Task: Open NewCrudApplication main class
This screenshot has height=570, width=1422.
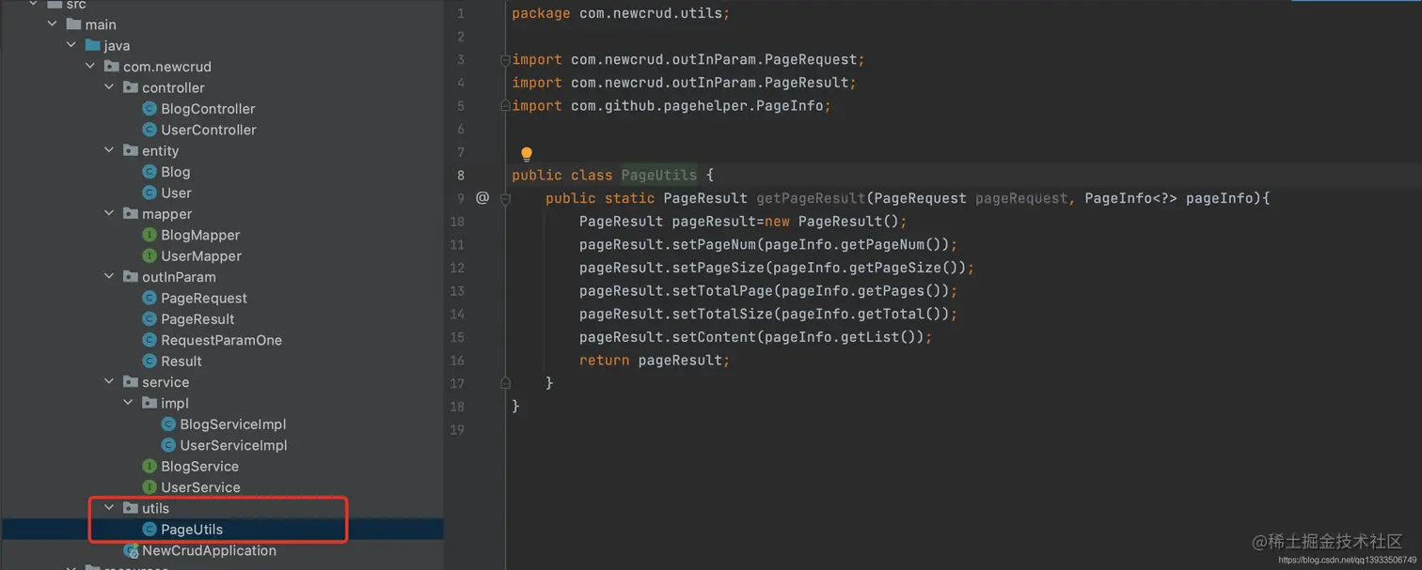Action: pyautogui.click(x=209, y=550)
